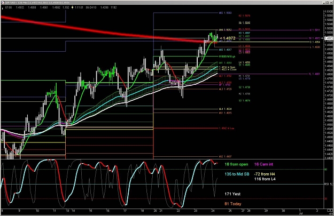This screenshot has height=216, width=334.
Task: Select the '116 from L4' label
Action: (x=265, y=179)
